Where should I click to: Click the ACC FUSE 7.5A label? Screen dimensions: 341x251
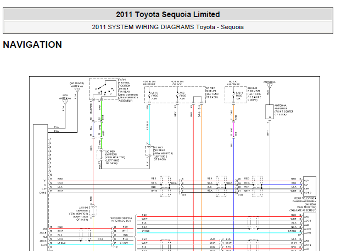pos(182,96)
